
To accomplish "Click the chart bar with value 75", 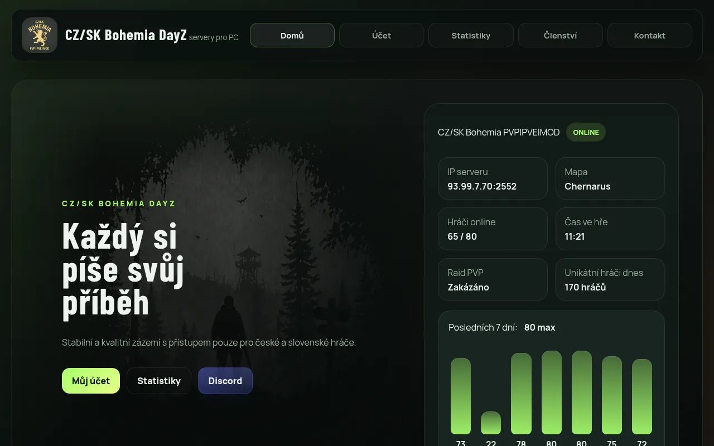I will click(612, 395).
